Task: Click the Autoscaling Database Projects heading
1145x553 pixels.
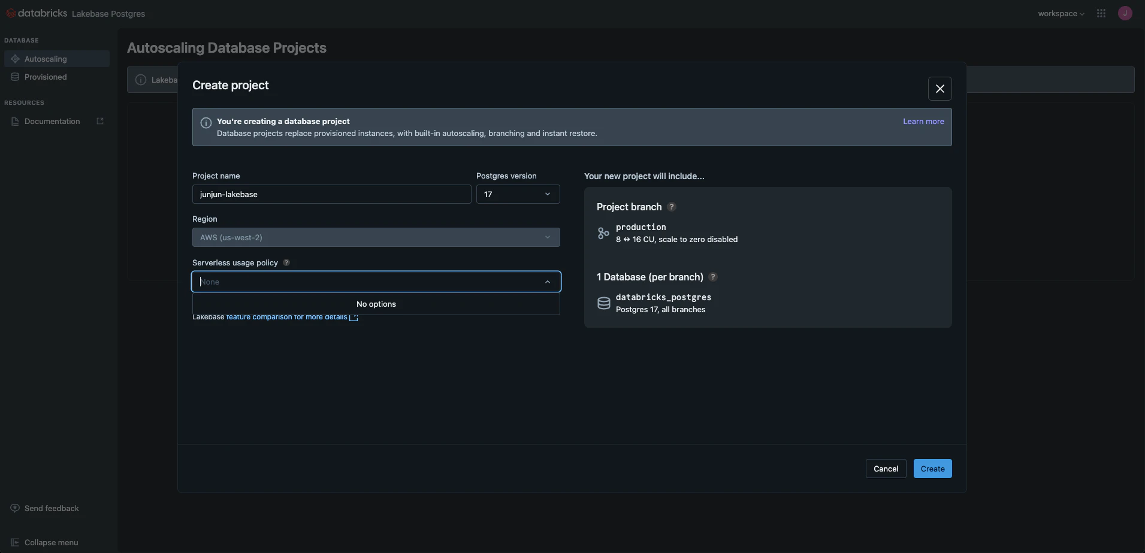Action: click(226, 48)
